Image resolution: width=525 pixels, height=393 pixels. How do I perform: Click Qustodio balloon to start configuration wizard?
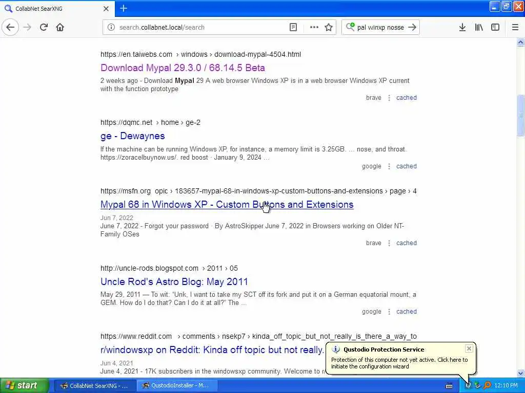coord(399,363)
